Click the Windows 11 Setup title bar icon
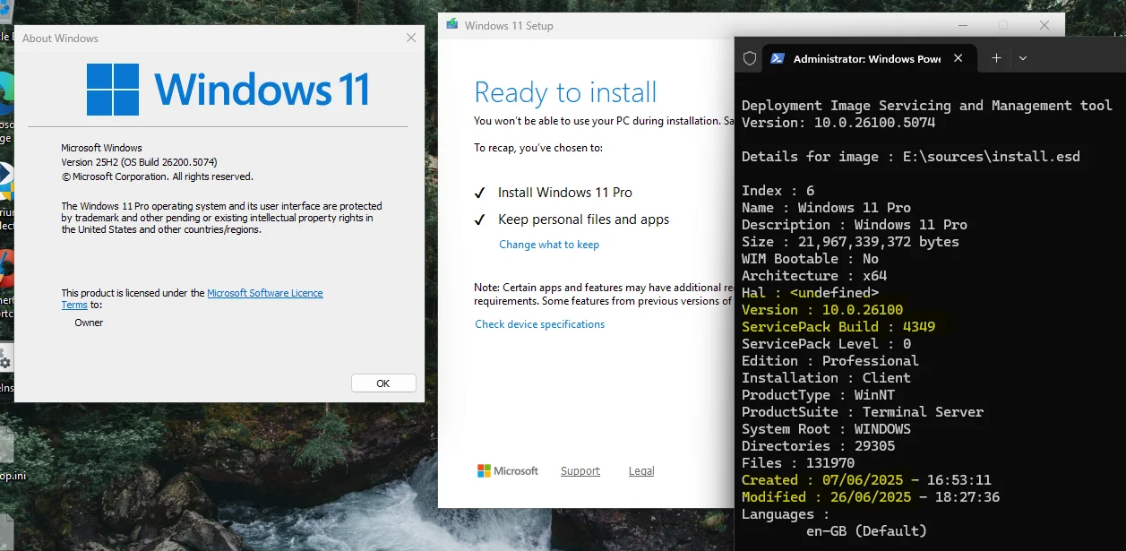 pos(452,25)
